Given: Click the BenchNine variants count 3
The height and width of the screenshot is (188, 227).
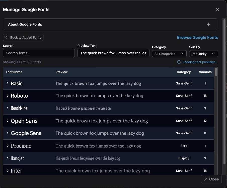Looking at the screenshot, I should pyautogui.click(x=205, y=108).
